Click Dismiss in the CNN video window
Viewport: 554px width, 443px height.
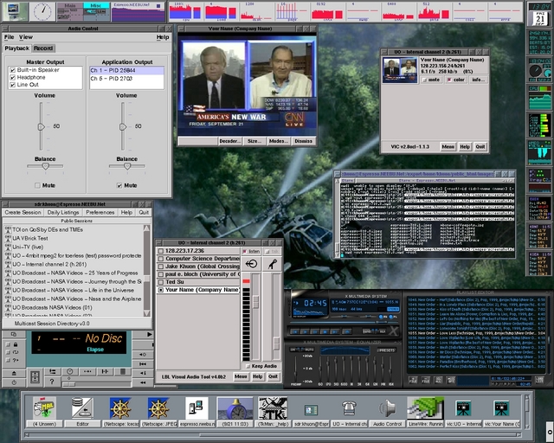pyautogui.click(x=303, y=141)
